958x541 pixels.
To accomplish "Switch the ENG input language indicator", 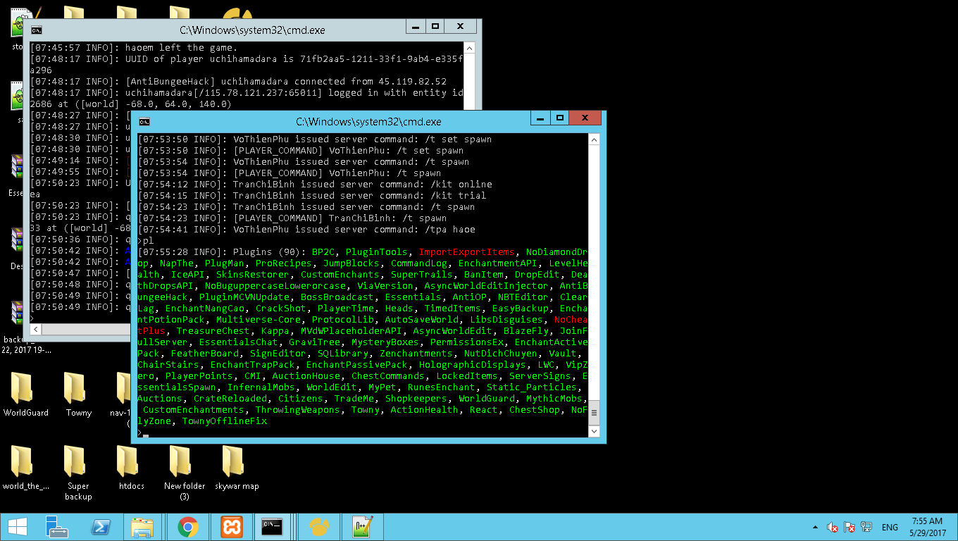I will coord(890,527).
